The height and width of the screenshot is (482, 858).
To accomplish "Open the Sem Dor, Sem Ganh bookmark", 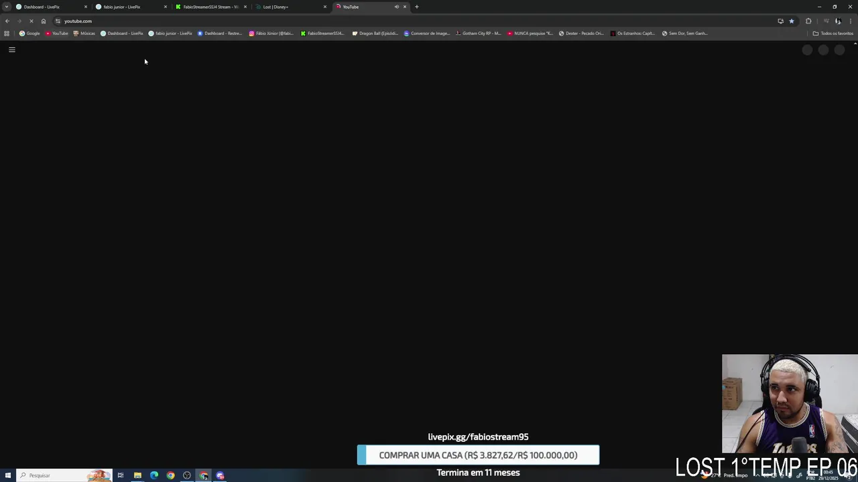I will 685,33.
